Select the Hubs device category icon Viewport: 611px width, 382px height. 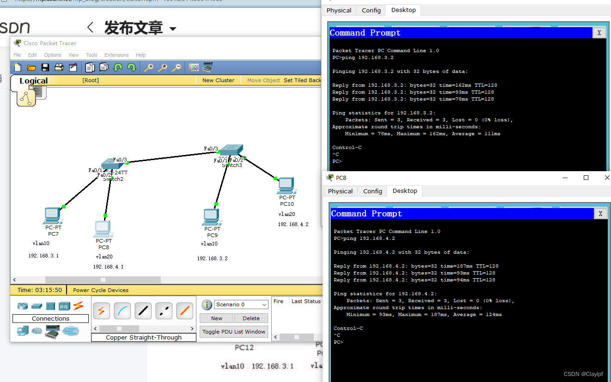pos(50,306)
